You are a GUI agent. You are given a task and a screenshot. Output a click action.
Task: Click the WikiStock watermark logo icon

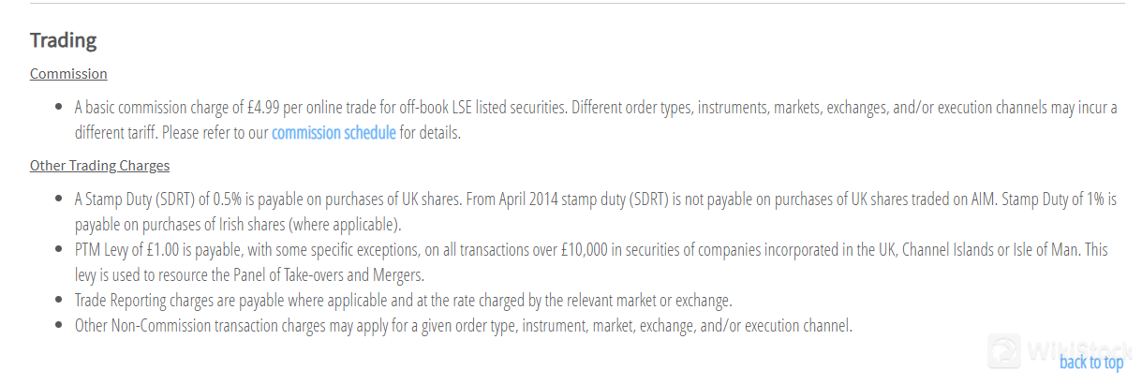(x=1004, y=351)
